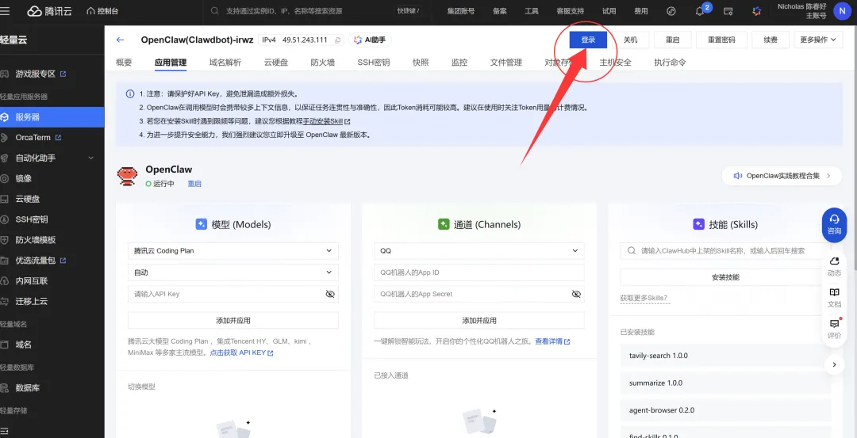The image size is (857, 438).
Task: Click the user avatar N icon
Action: (842, 11)
